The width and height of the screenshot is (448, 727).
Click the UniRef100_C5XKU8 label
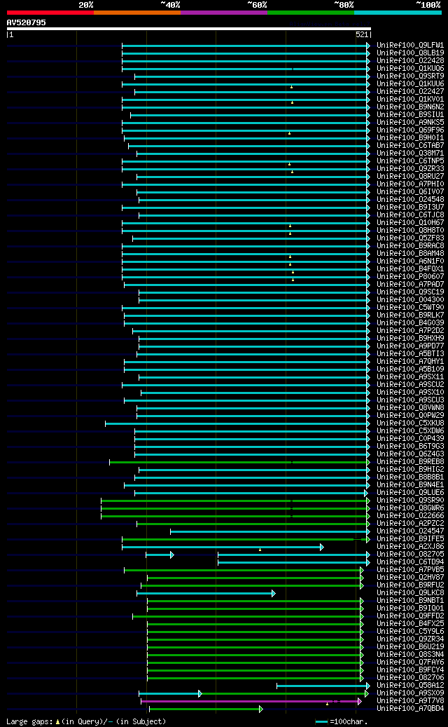point(410,423)
